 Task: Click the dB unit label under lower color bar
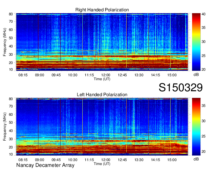click(196, 159)
